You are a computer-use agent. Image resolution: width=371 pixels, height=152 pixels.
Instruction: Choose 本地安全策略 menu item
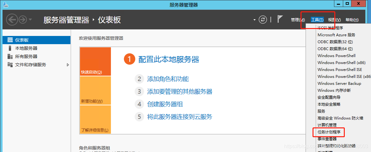329,104
